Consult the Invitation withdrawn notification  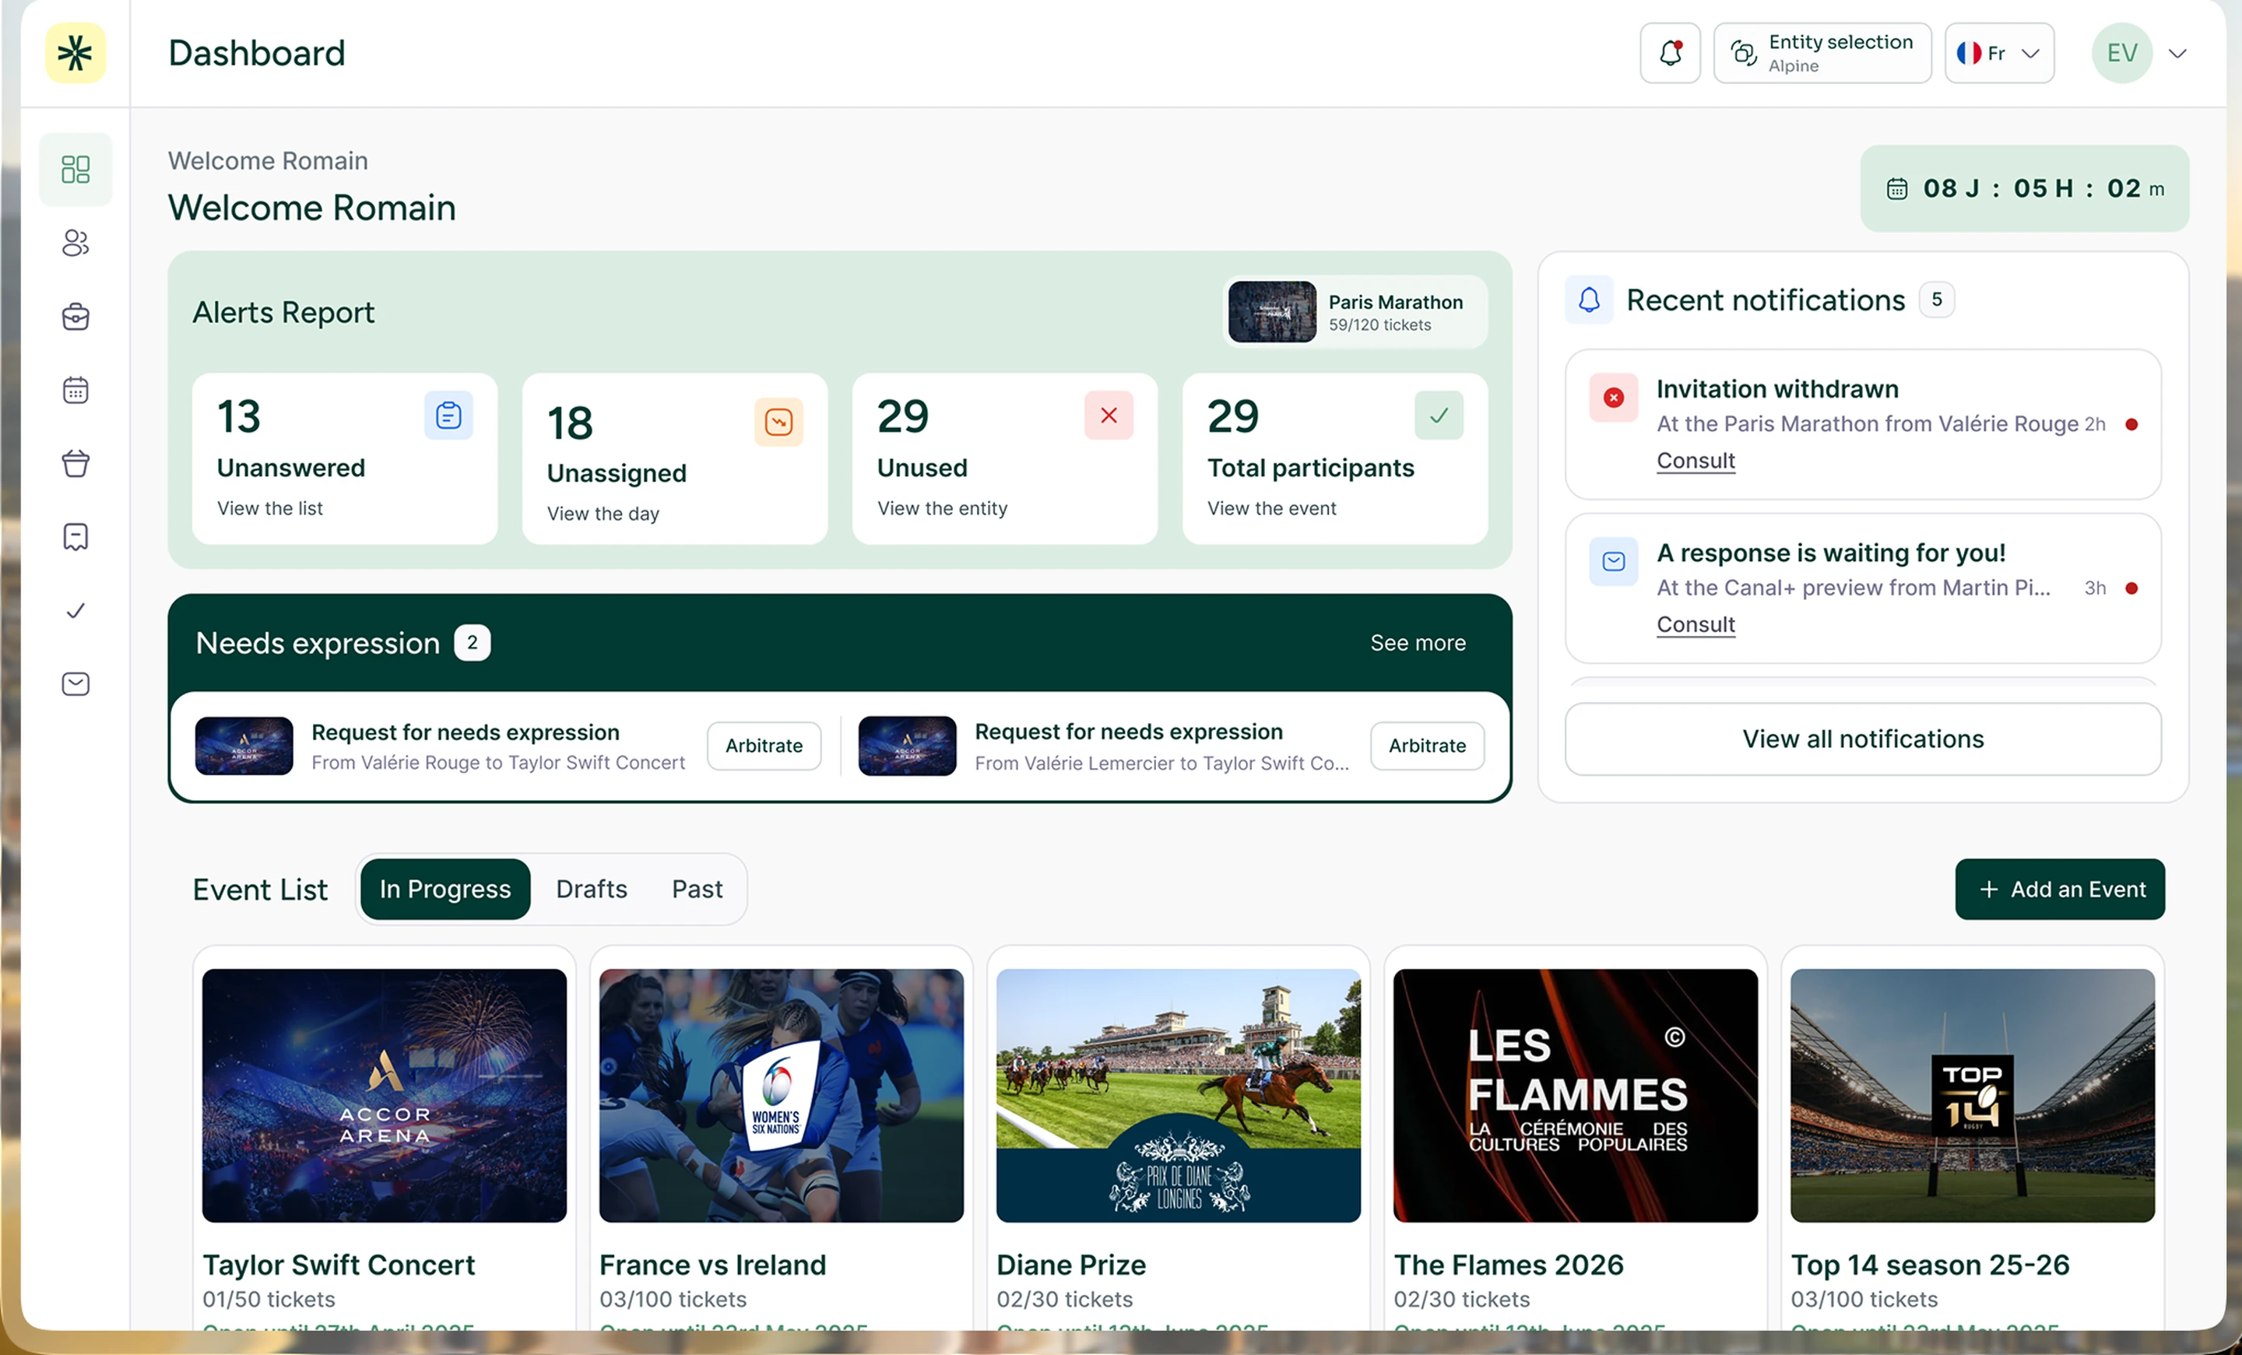(x=1696, y=460)
